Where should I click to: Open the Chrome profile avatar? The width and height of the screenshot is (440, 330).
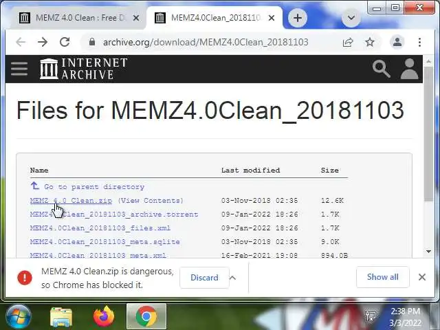pyautogui.click(x=397, y=42)
